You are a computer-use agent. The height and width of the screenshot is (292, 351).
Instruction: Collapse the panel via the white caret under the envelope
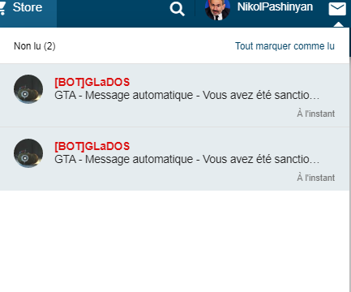(x=339, y=24)
